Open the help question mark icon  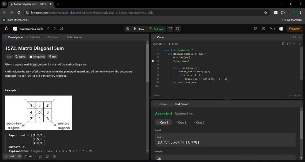click(54, 156)
